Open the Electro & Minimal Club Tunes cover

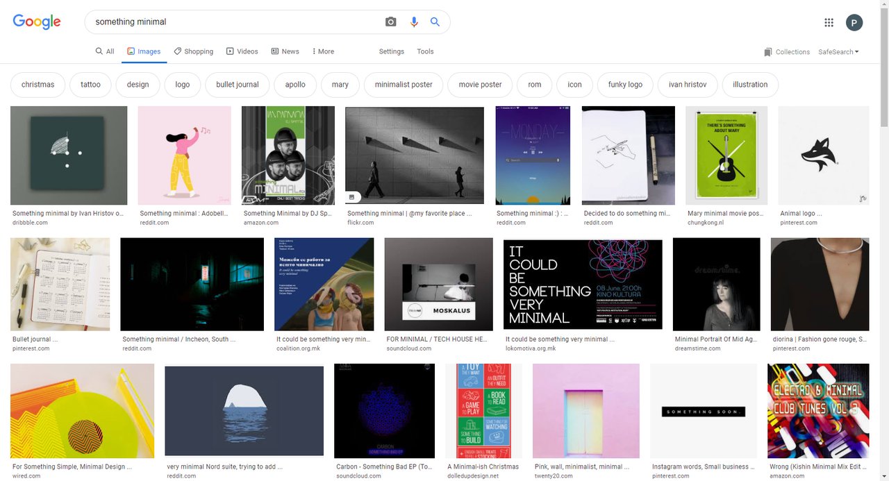[x=818, y=411]
